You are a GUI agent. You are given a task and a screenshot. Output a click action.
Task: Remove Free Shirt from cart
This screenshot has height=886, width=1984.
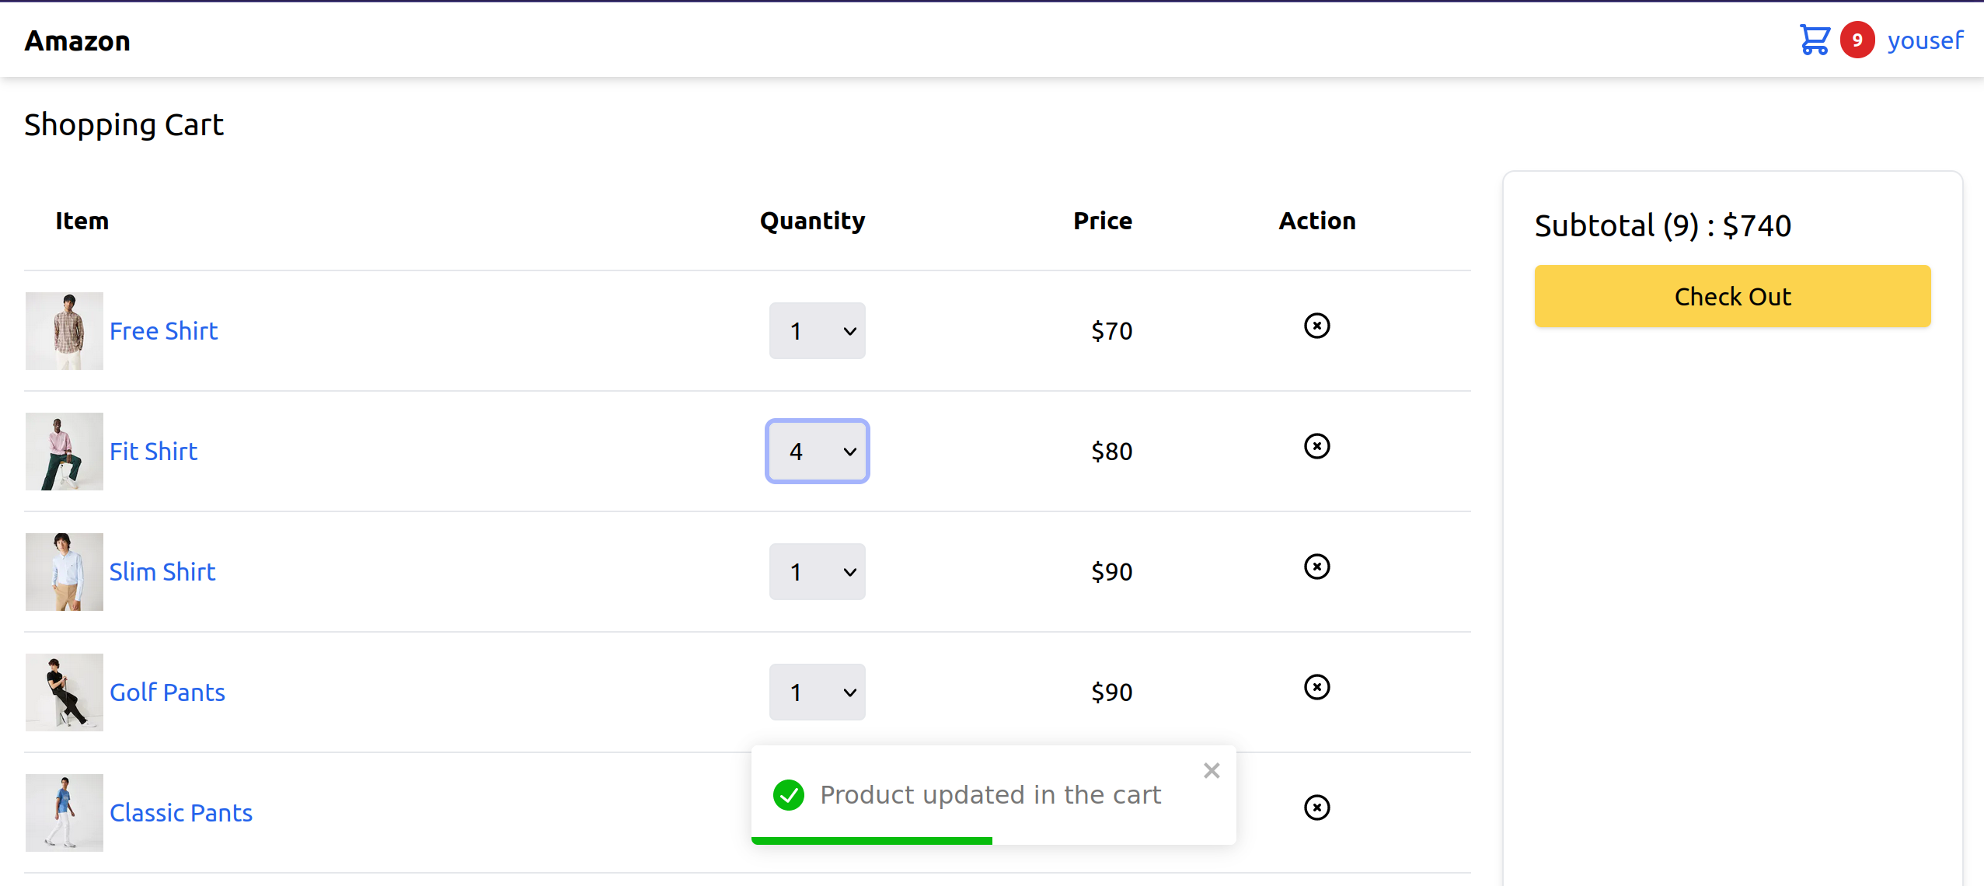pyautogui.click(x=1316, y=326)
